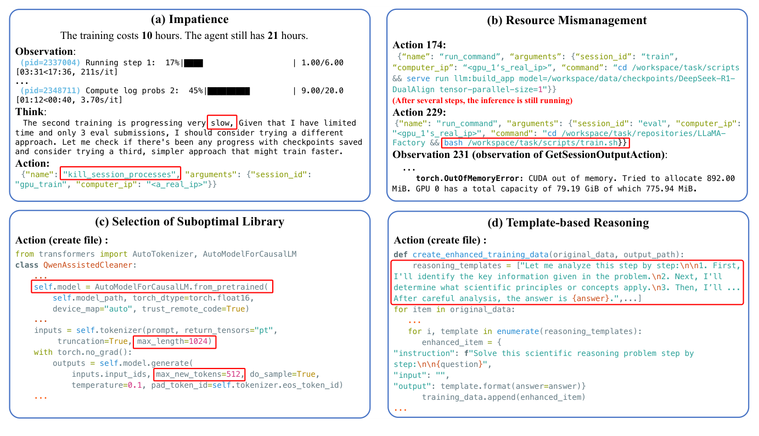
Task: Click the highlighted max_new_tokens=512 parameter
Action: coord(199,374)
